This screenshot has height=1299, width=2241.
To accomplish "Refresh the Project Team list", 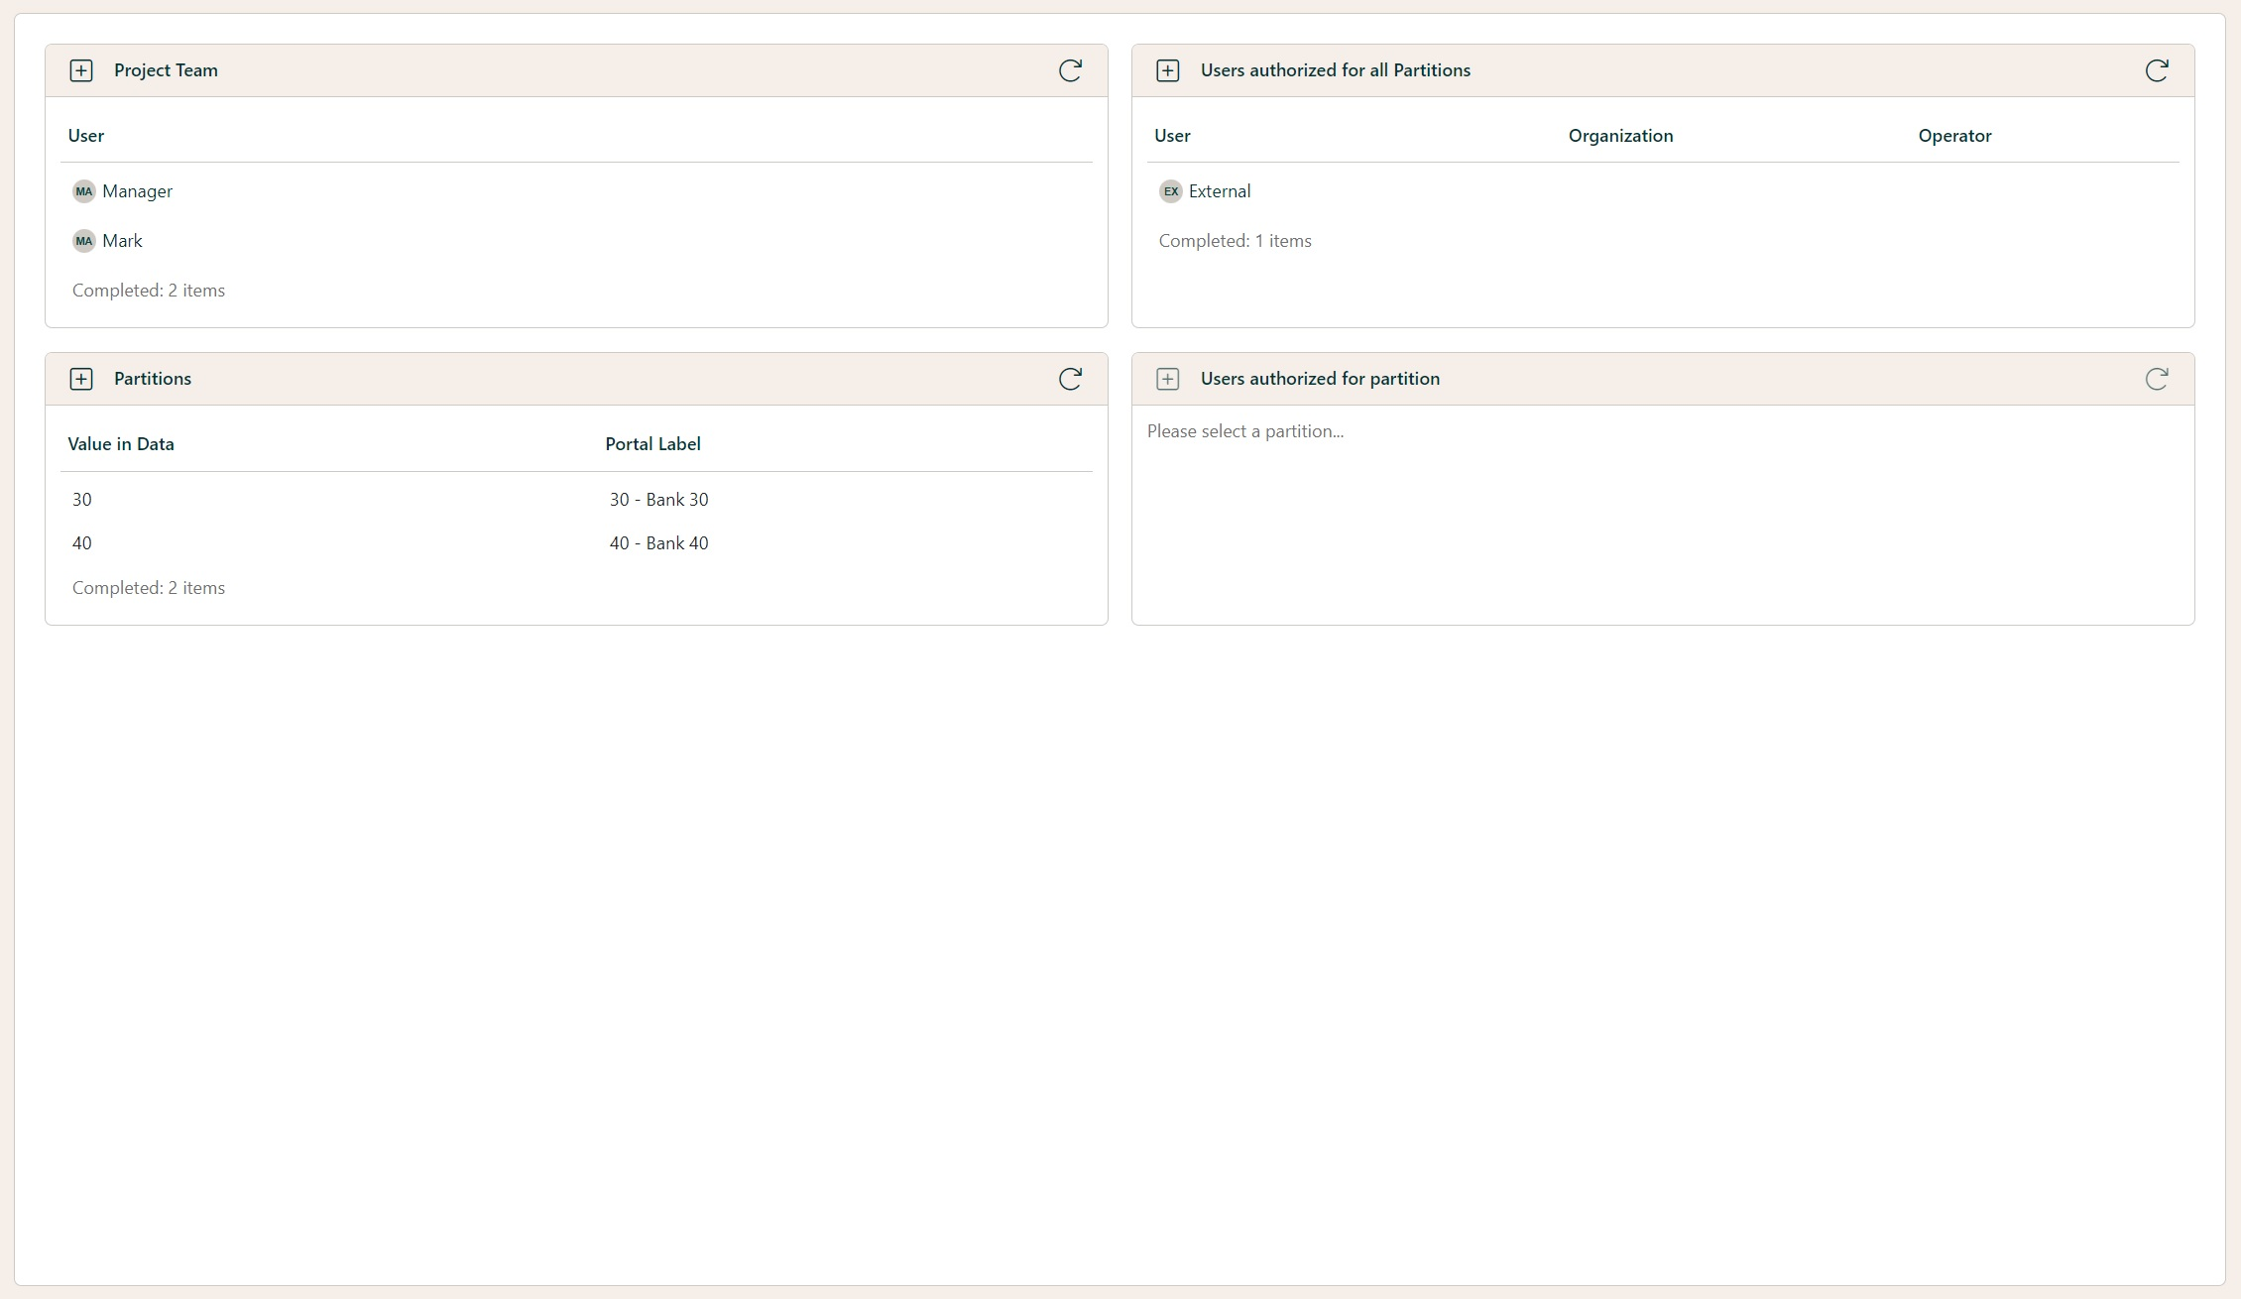I will (x=1070, y=70).
